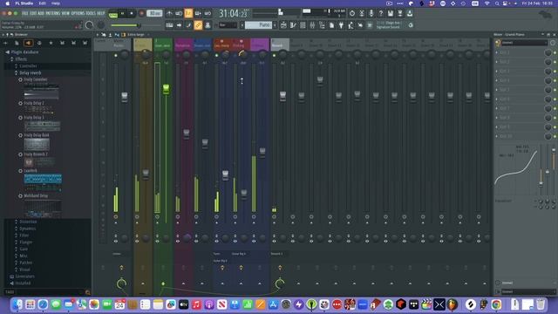This screenshot has height=314, width=558.
Task: Click the question mark help icon
Action: (x=381, y=14)
